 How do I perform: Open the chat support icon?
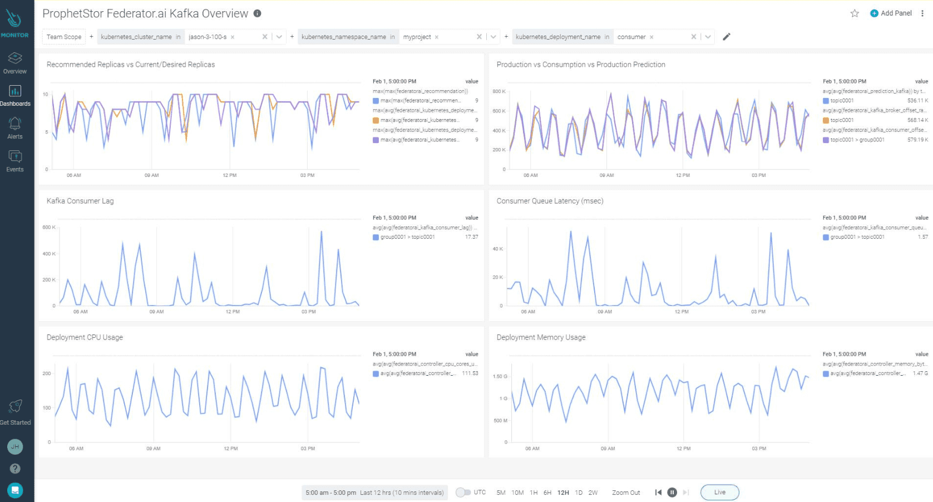tap(15, 490)
